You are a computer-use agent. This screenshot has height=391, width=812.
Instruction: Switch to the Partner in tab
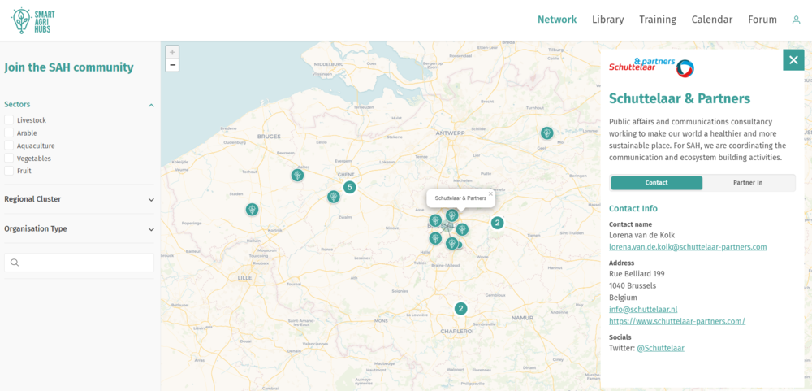click(748, 183)
